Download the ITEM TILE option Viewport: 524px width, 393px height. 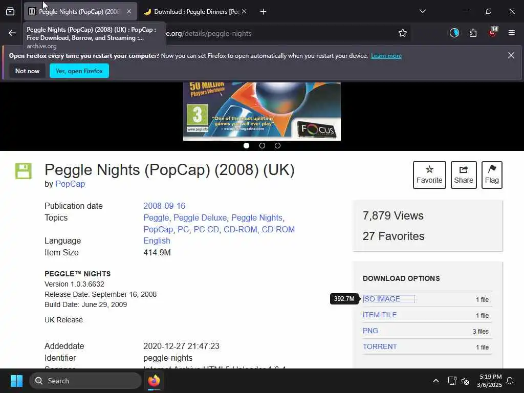click(x=380, y=315)
